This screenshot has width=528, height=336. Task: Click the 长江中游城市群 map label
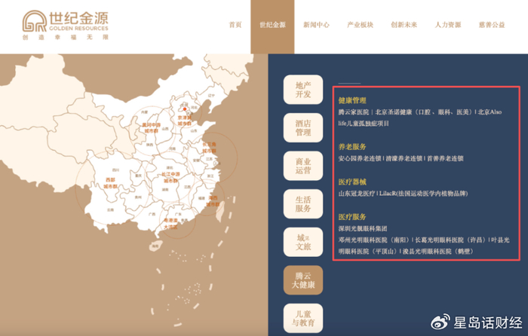170,177
